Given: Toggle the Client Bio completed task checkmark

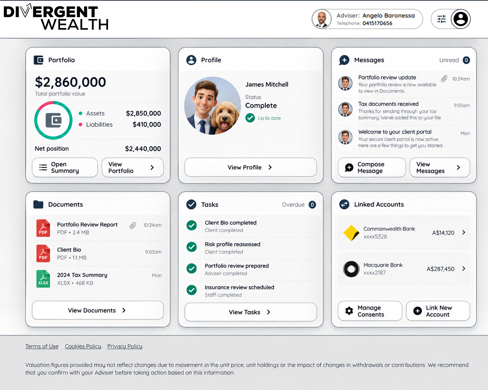Looking at the screenshot, I should [x=192, y=226].
